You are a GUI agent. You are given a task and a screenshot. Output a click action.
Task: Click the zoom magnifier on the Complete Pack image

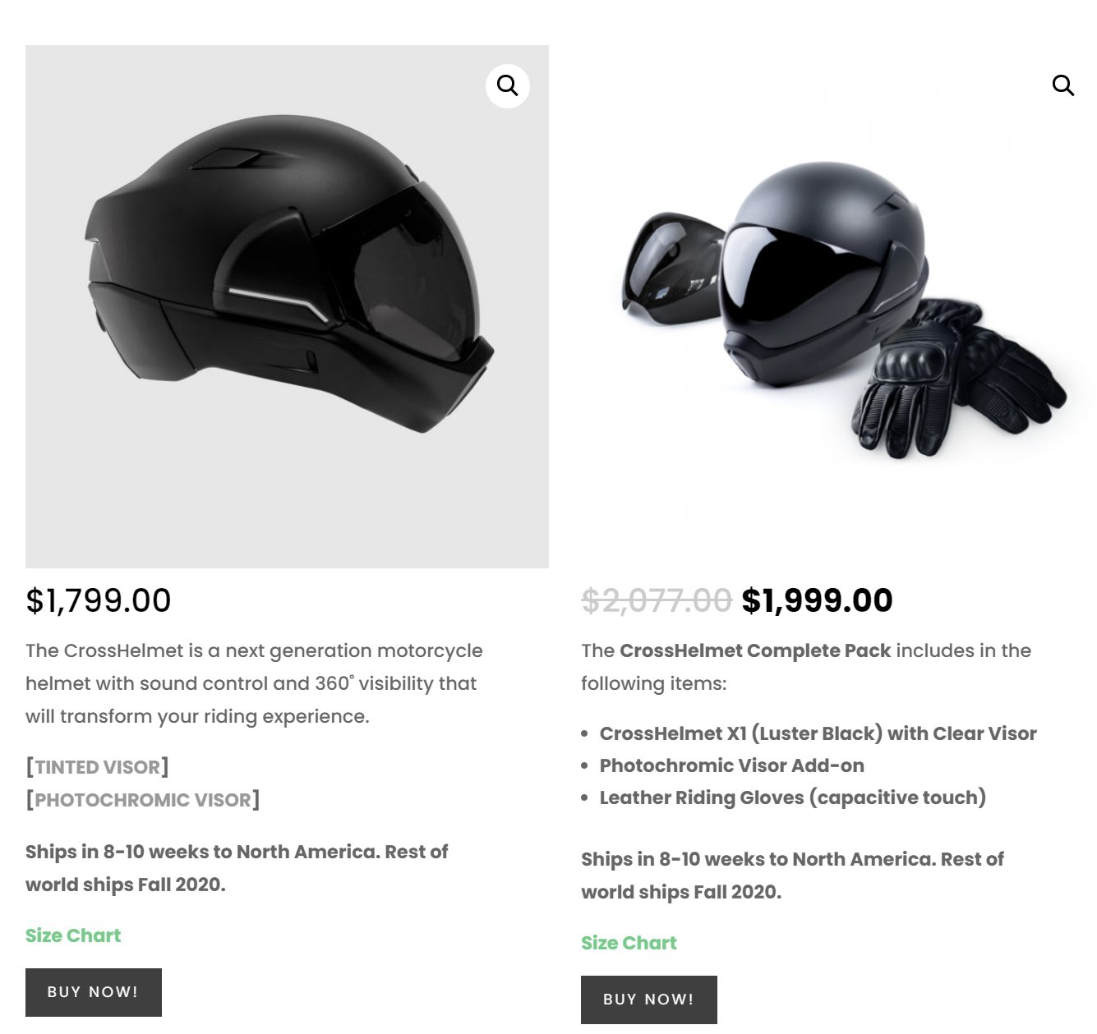(x=1063, y=85)
